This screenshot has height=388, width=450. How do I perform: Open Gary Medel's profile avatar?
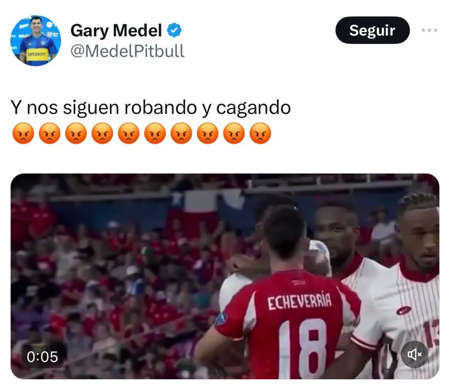pyautogui.click(x=36, y=40)
